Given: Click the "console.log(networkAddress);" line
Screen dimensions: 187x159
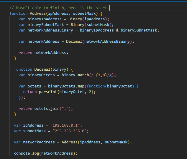Looking at the screenshot, I should [46, 153].
